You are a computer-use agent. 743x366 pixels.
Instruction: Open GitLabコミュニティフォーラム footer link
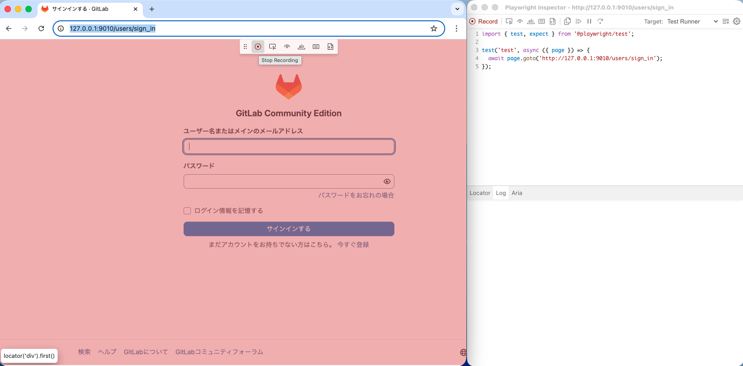click(219, 352)
